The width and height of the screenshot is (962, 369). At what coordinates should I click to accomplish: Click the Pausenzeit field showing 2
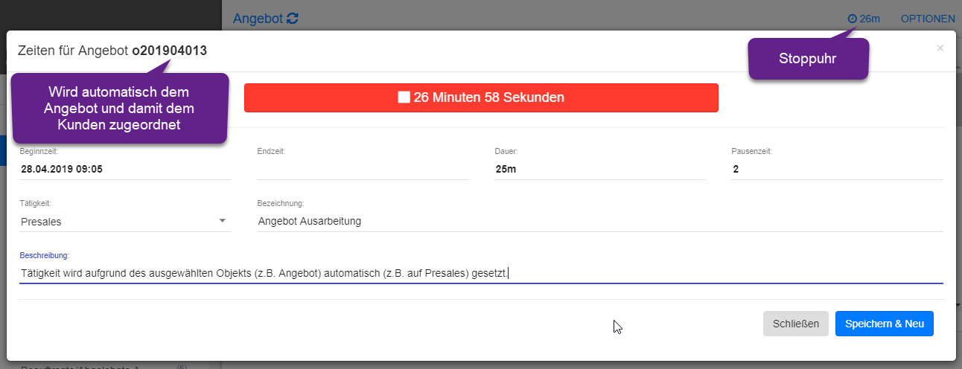click(836, 169)
